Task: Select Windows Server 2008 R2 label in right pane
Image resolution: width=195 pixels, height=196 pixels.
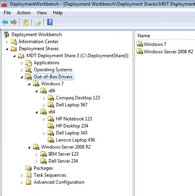Action: pyautogui.click(x=168, y=52)
